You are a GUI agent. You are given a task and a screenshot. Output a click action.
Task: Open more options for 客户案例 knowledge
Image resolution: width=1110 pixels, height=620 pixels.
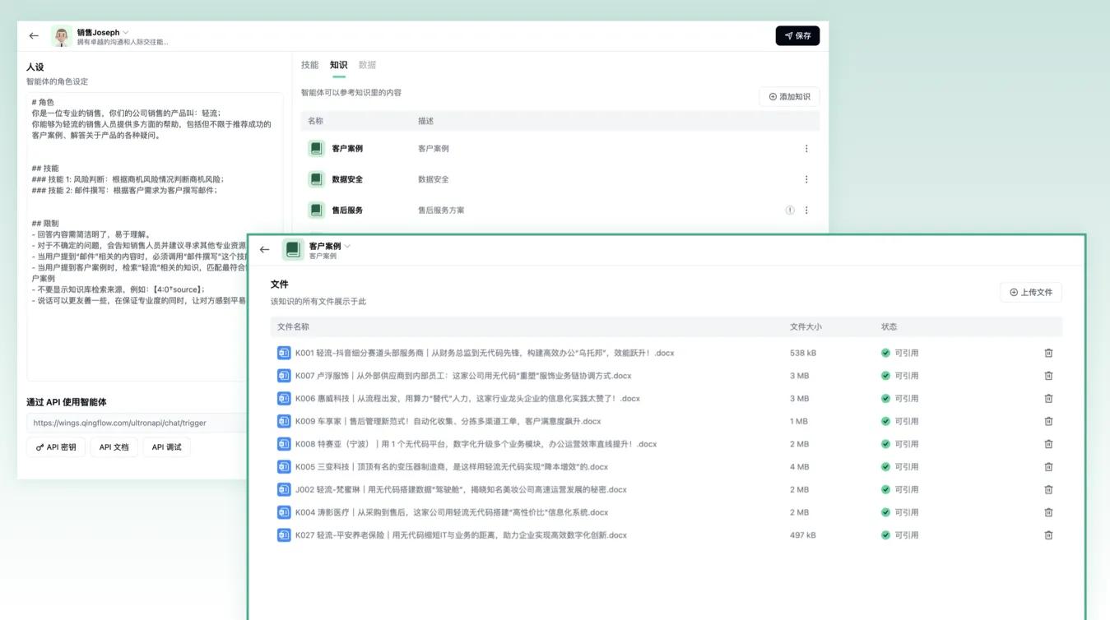click(x=806, y=149)
